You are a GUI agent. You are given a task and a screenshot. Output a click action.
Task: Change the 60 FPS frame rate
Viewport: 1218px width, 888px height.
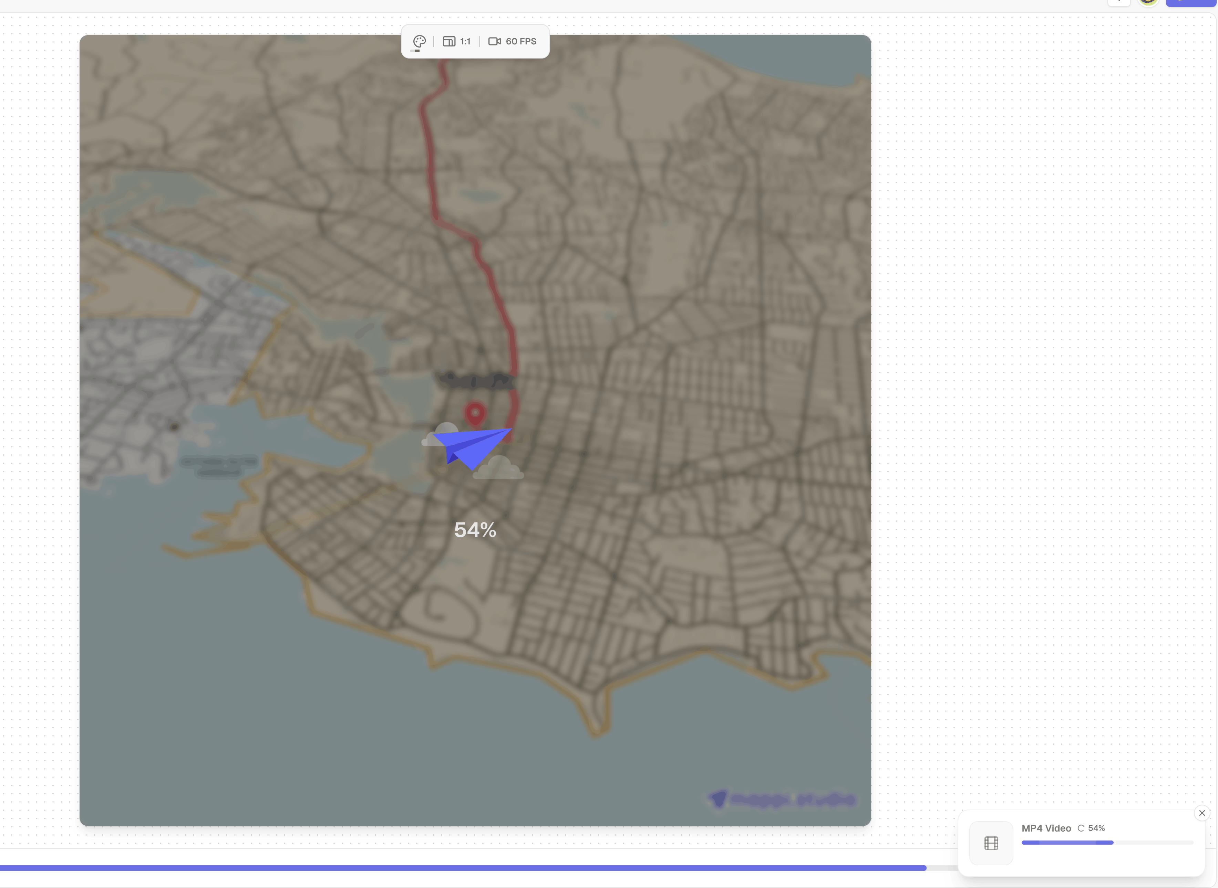[x=512, y=41]
